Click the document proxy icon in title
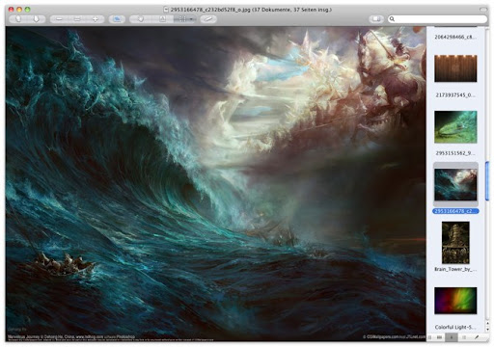 click(x=166, y=10)
